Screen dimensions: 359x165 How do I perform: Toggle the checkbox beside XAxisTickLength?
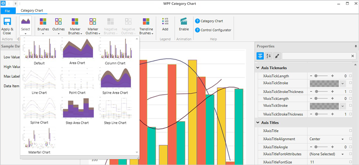(351, 76)
